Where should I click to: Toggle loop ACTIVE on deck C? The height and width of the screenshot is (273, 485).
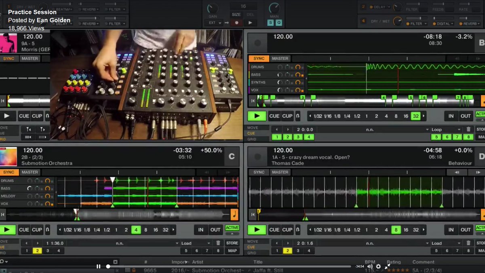coord(232,228)
